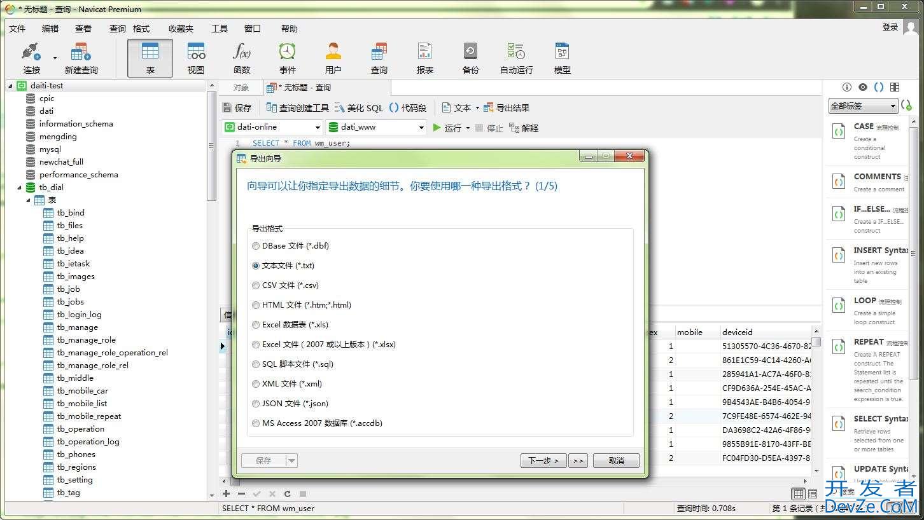Open the 文本 toolbar dropdown

pyautogui.click(x=477, y=108)
